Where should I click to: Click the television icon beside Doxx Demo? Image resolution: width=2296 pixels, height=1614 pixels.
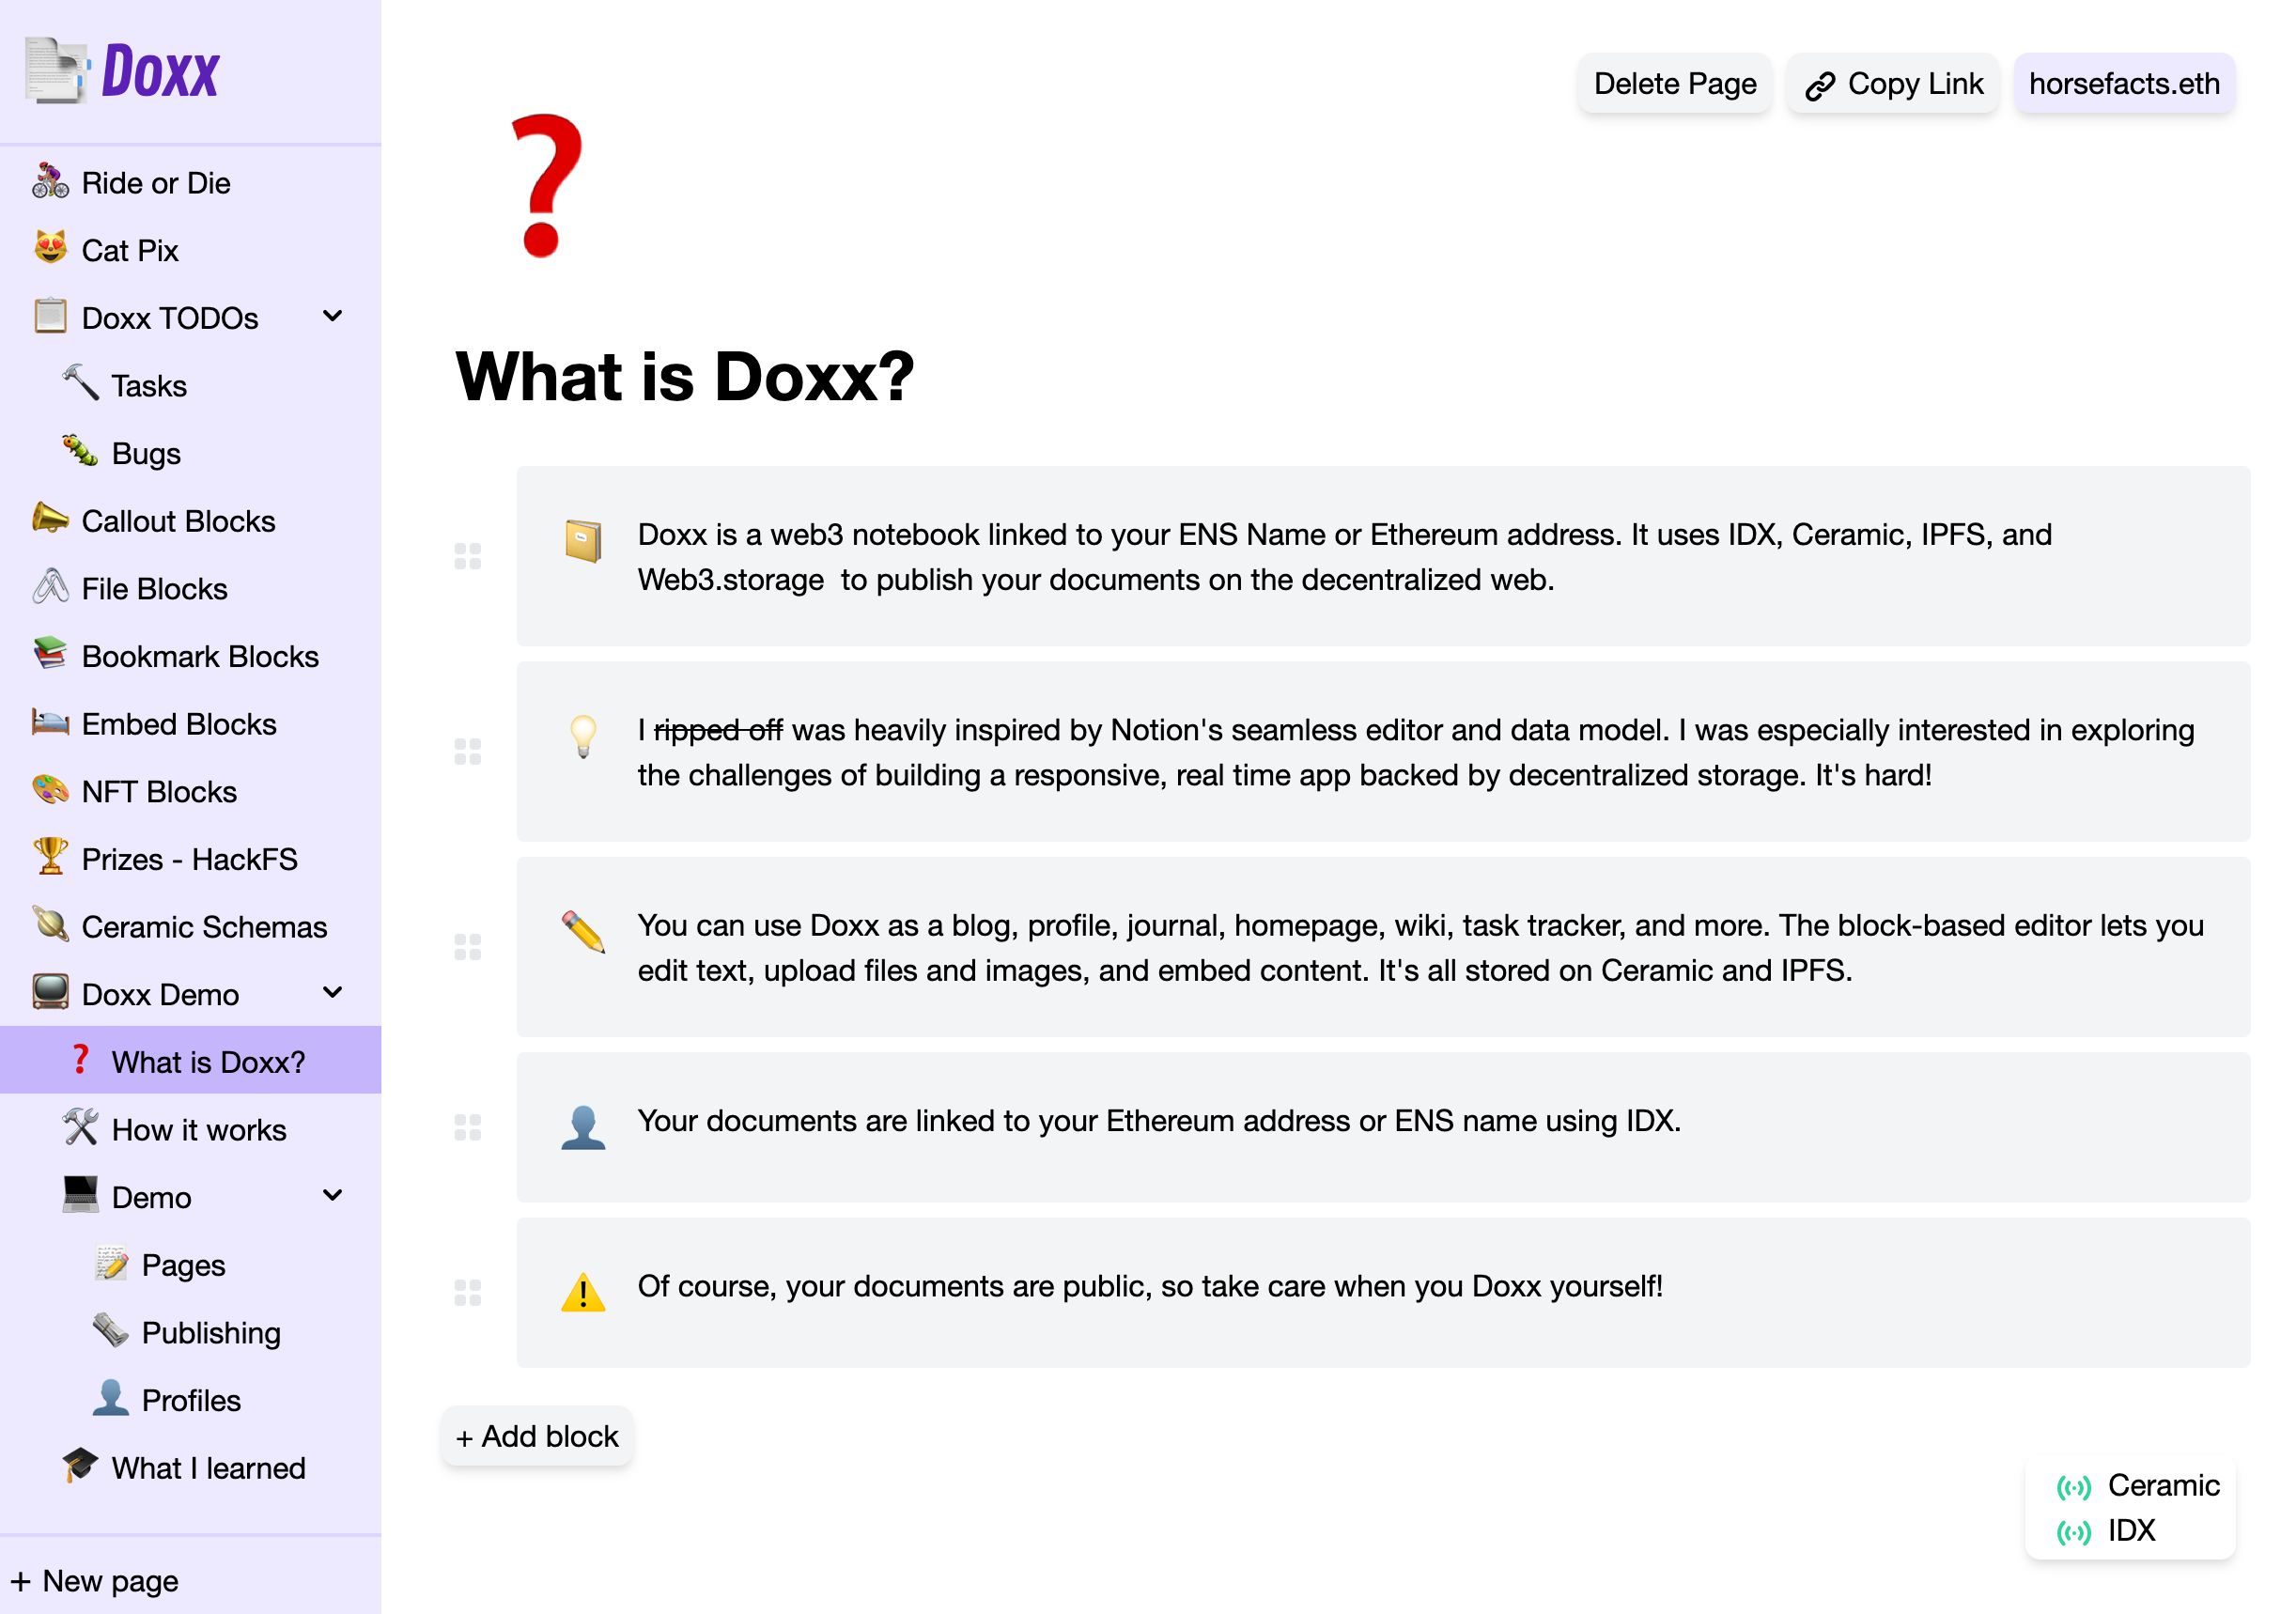click(x=50, y=992)
